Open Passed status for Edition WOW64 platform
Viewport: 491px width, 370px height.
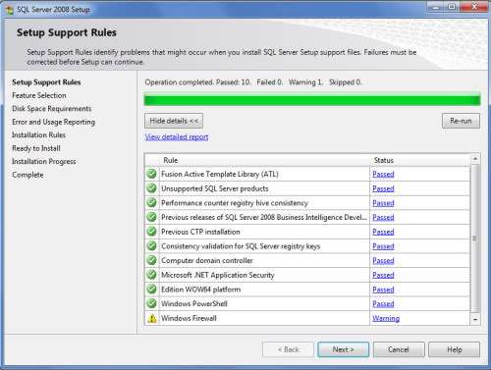pos(383,290)
